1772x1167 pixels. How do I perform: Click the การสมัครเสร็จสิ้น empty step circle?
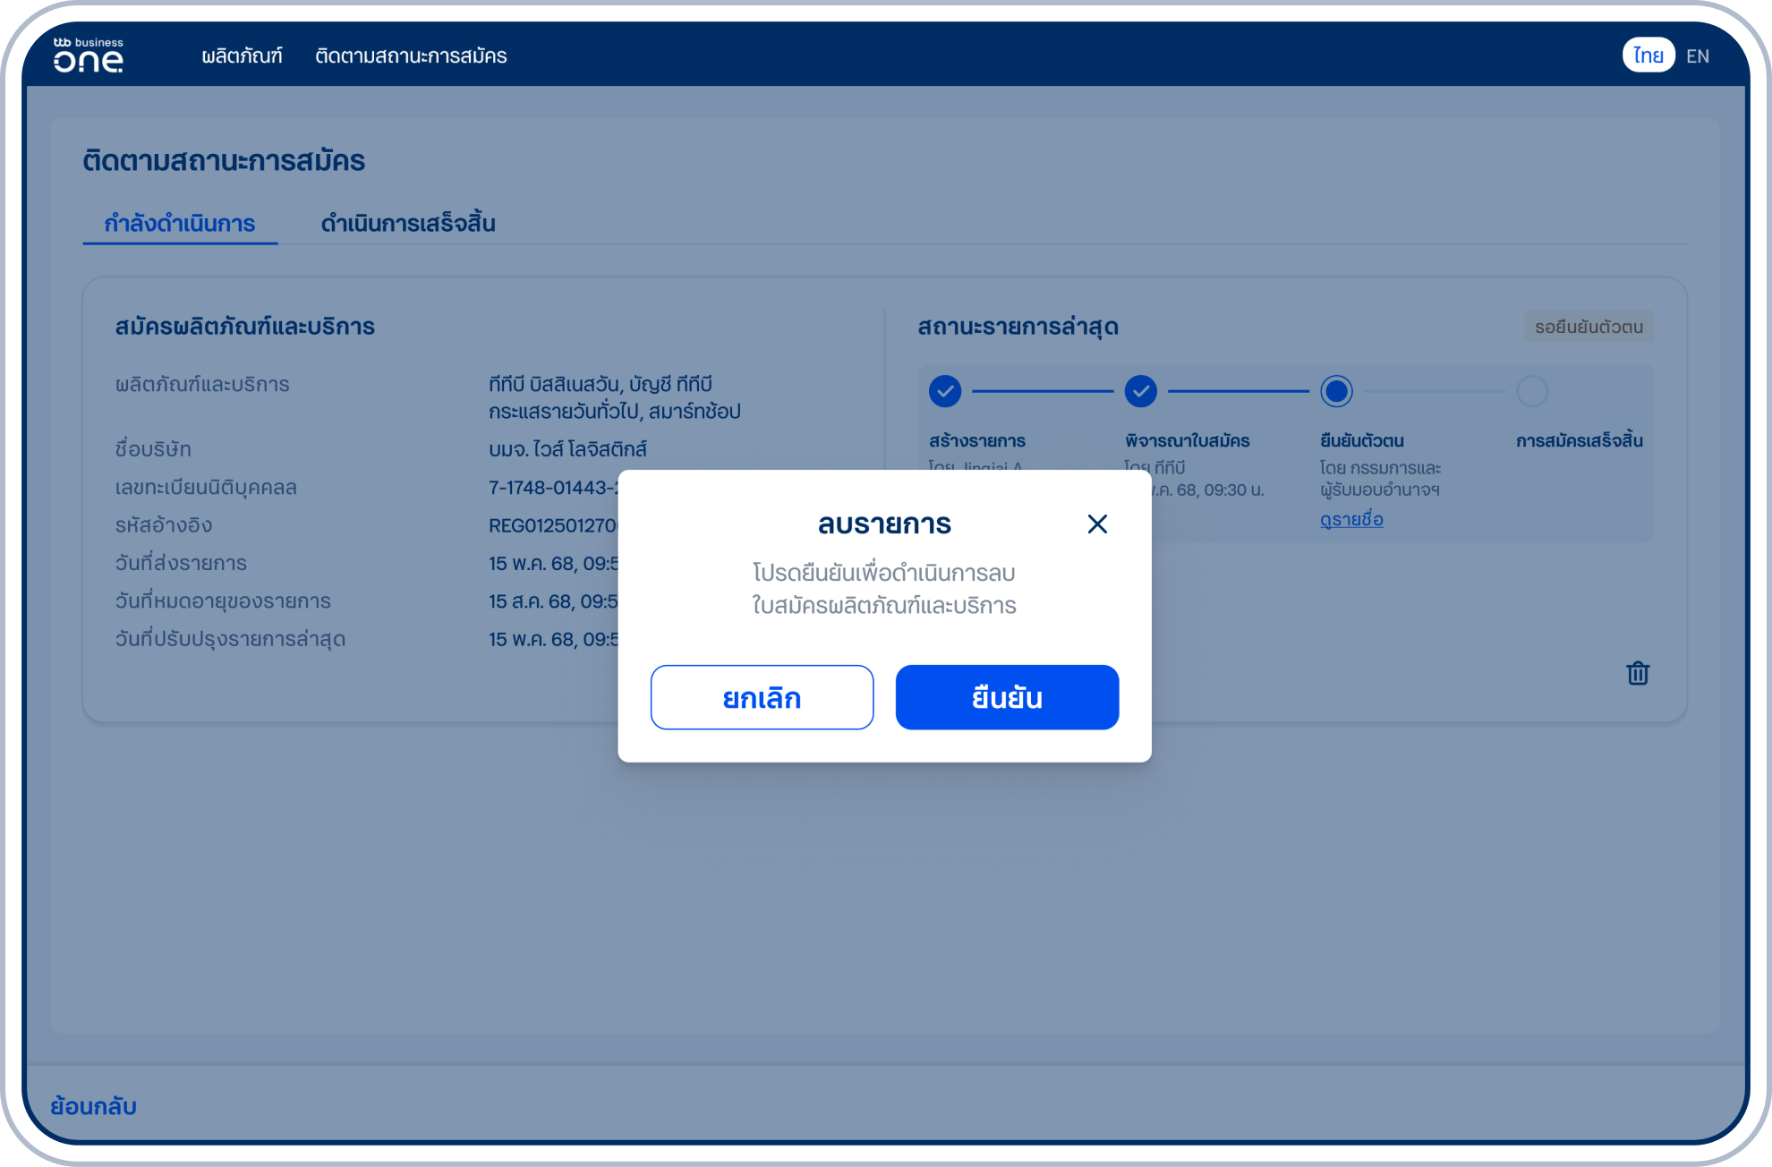(1531, 391)
